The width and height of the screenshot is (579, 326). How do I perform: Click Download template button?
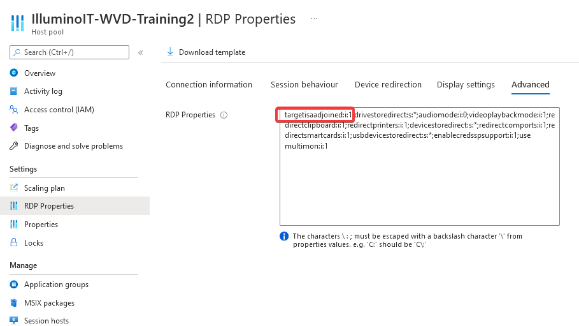[206, 52]
